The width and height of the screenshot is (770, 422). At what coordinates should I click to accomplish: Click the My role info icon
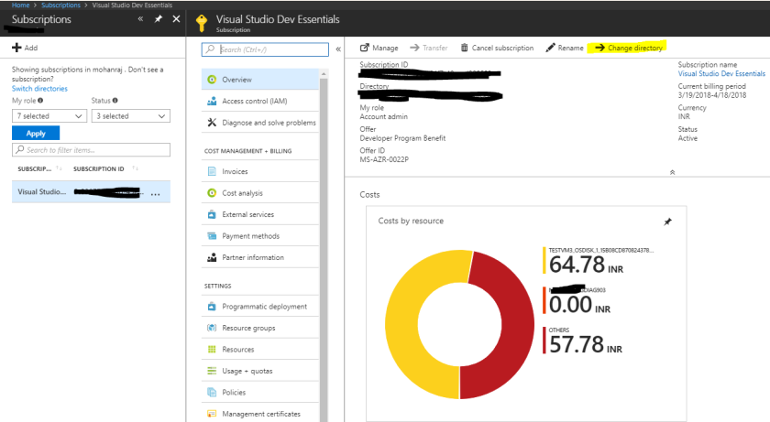40,101
